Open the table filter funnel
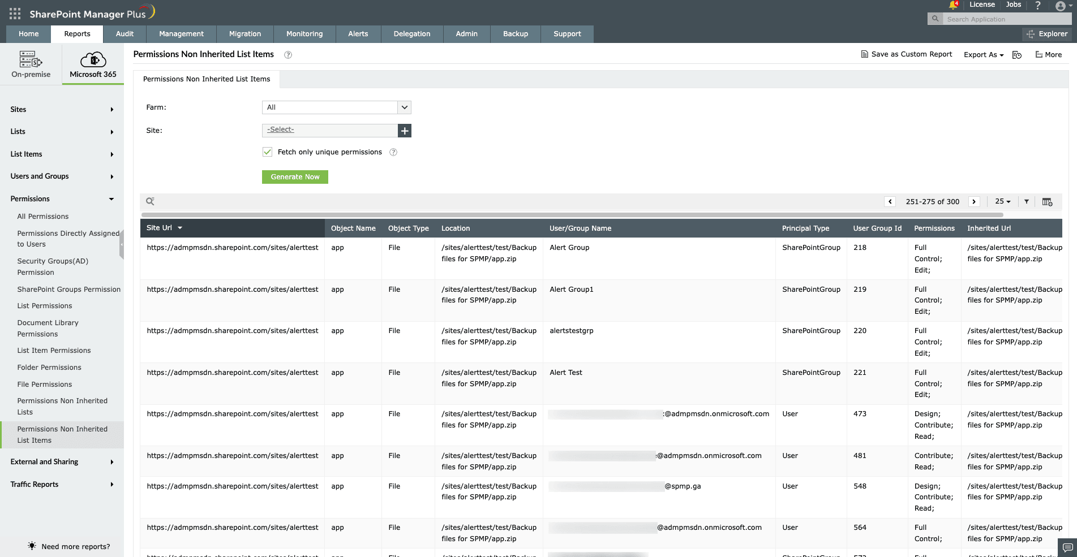This screenshot has height=557, width=1077. pos(1027,201)
